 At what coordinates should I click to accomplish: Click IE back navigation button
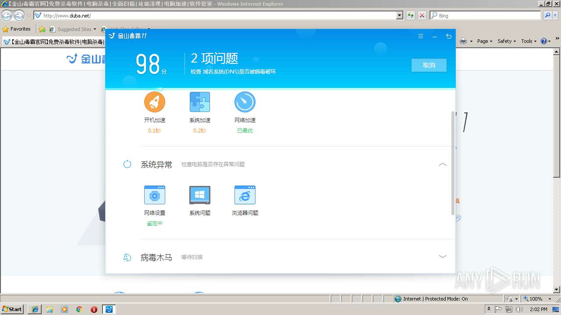click(7, 16)
